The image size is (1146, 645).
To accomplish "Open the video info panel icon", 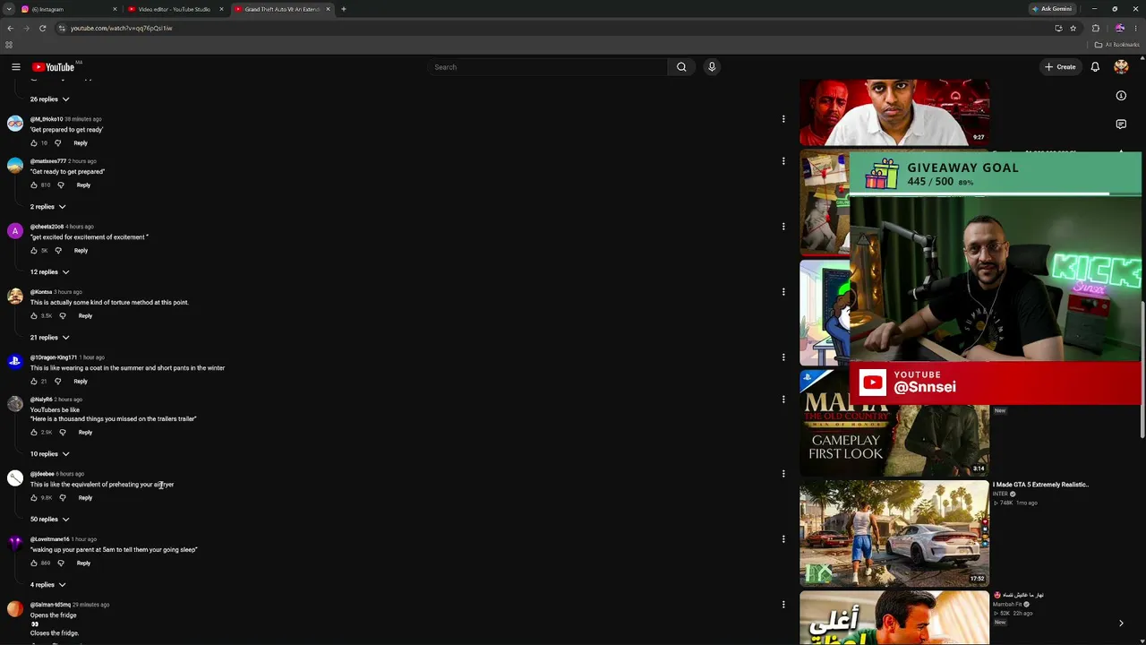I will coord(1121,96).
